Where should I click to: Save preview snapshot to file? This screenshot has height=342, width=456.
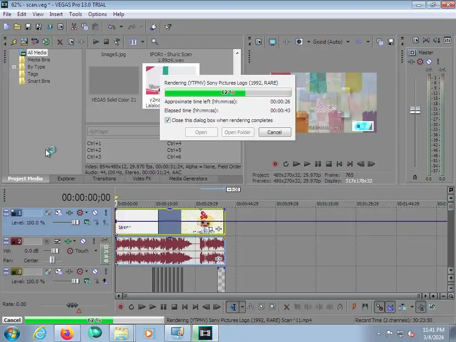tap(391, 42)
